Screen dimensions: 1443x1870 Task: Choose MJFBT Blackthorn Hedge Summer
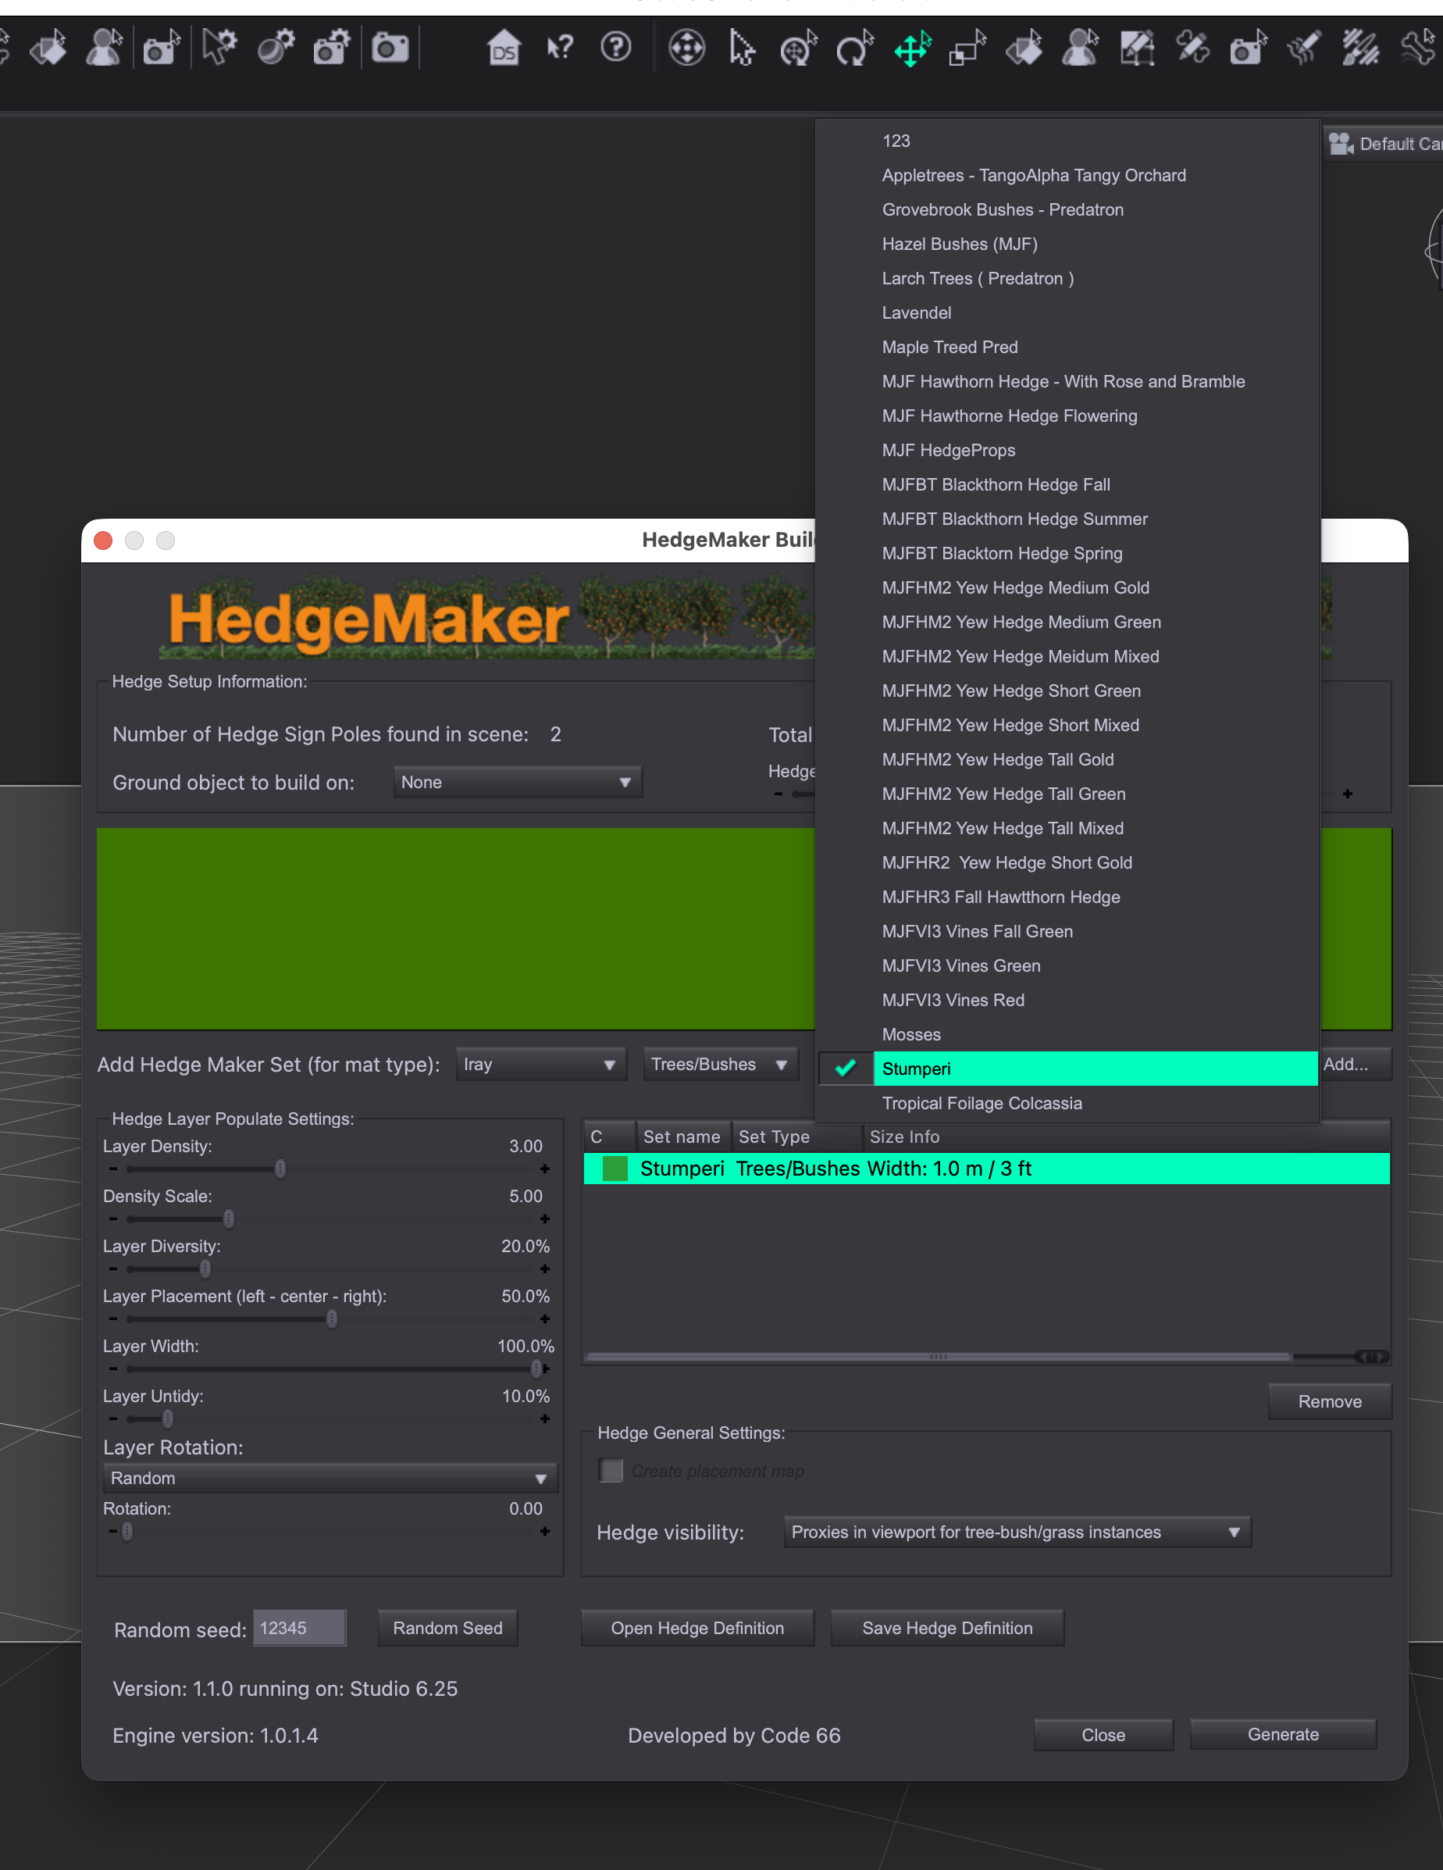click(x=1067, y=519)
